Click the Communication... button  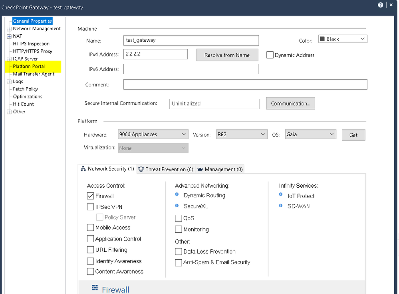pyautogui.click(x=290, y=103)
